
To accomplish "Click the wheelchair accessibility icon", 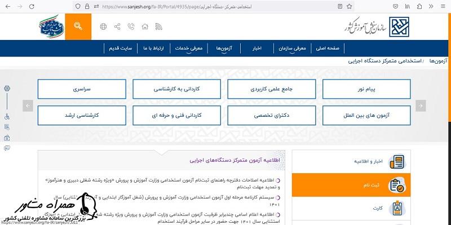I will point(7,117).
